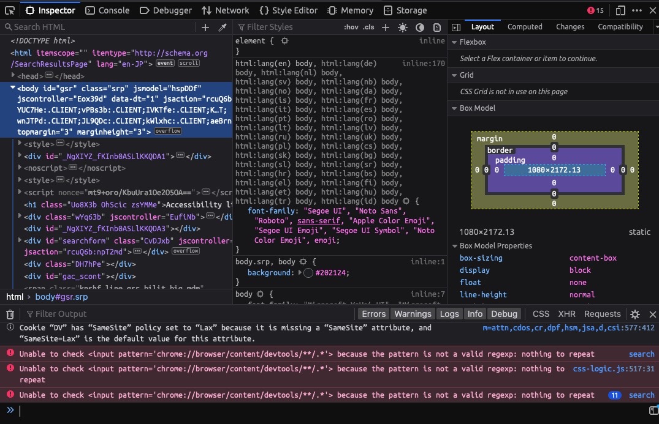
Task: Collapse the Grid section
Action: point(454,75)
